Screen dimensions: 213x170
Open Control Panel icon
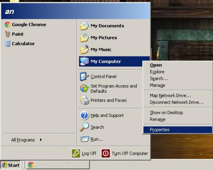click(84, 76)
